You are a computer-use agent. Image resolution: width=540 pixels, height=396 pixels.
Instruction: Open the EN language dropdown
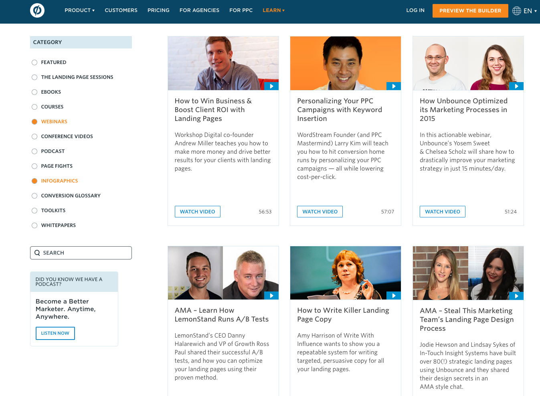(x=530, y=11)
